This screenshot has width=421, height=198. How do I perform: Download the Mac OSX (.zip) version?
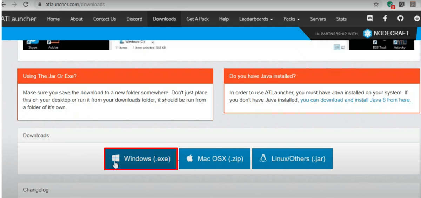point(215,158)
